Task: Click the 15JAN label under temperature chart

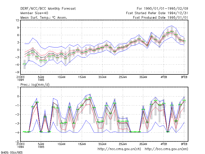Action: click(x=82, y=77)
